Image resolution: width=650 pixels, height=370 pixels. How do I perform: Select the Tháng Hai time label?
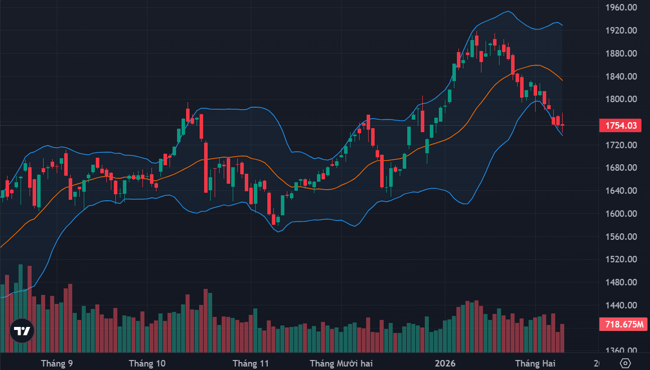[536, 363]
